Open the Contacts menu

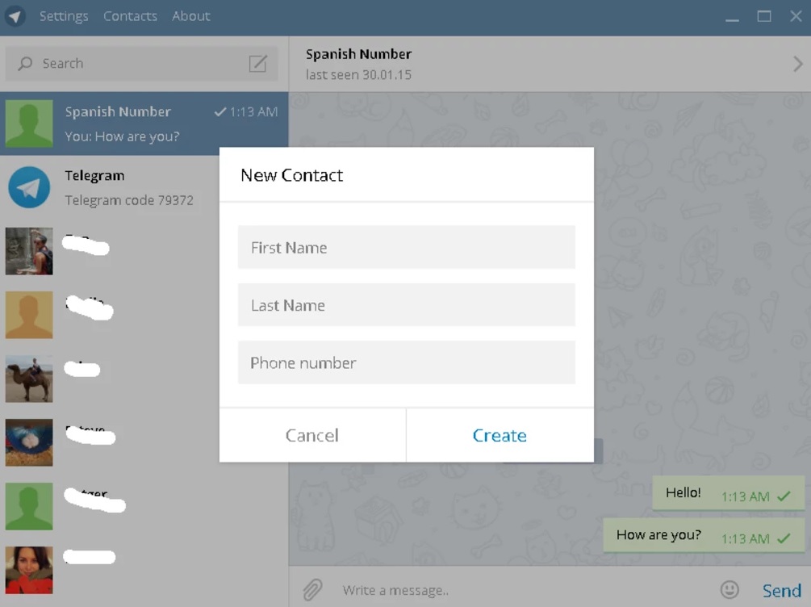coord(130,16)
